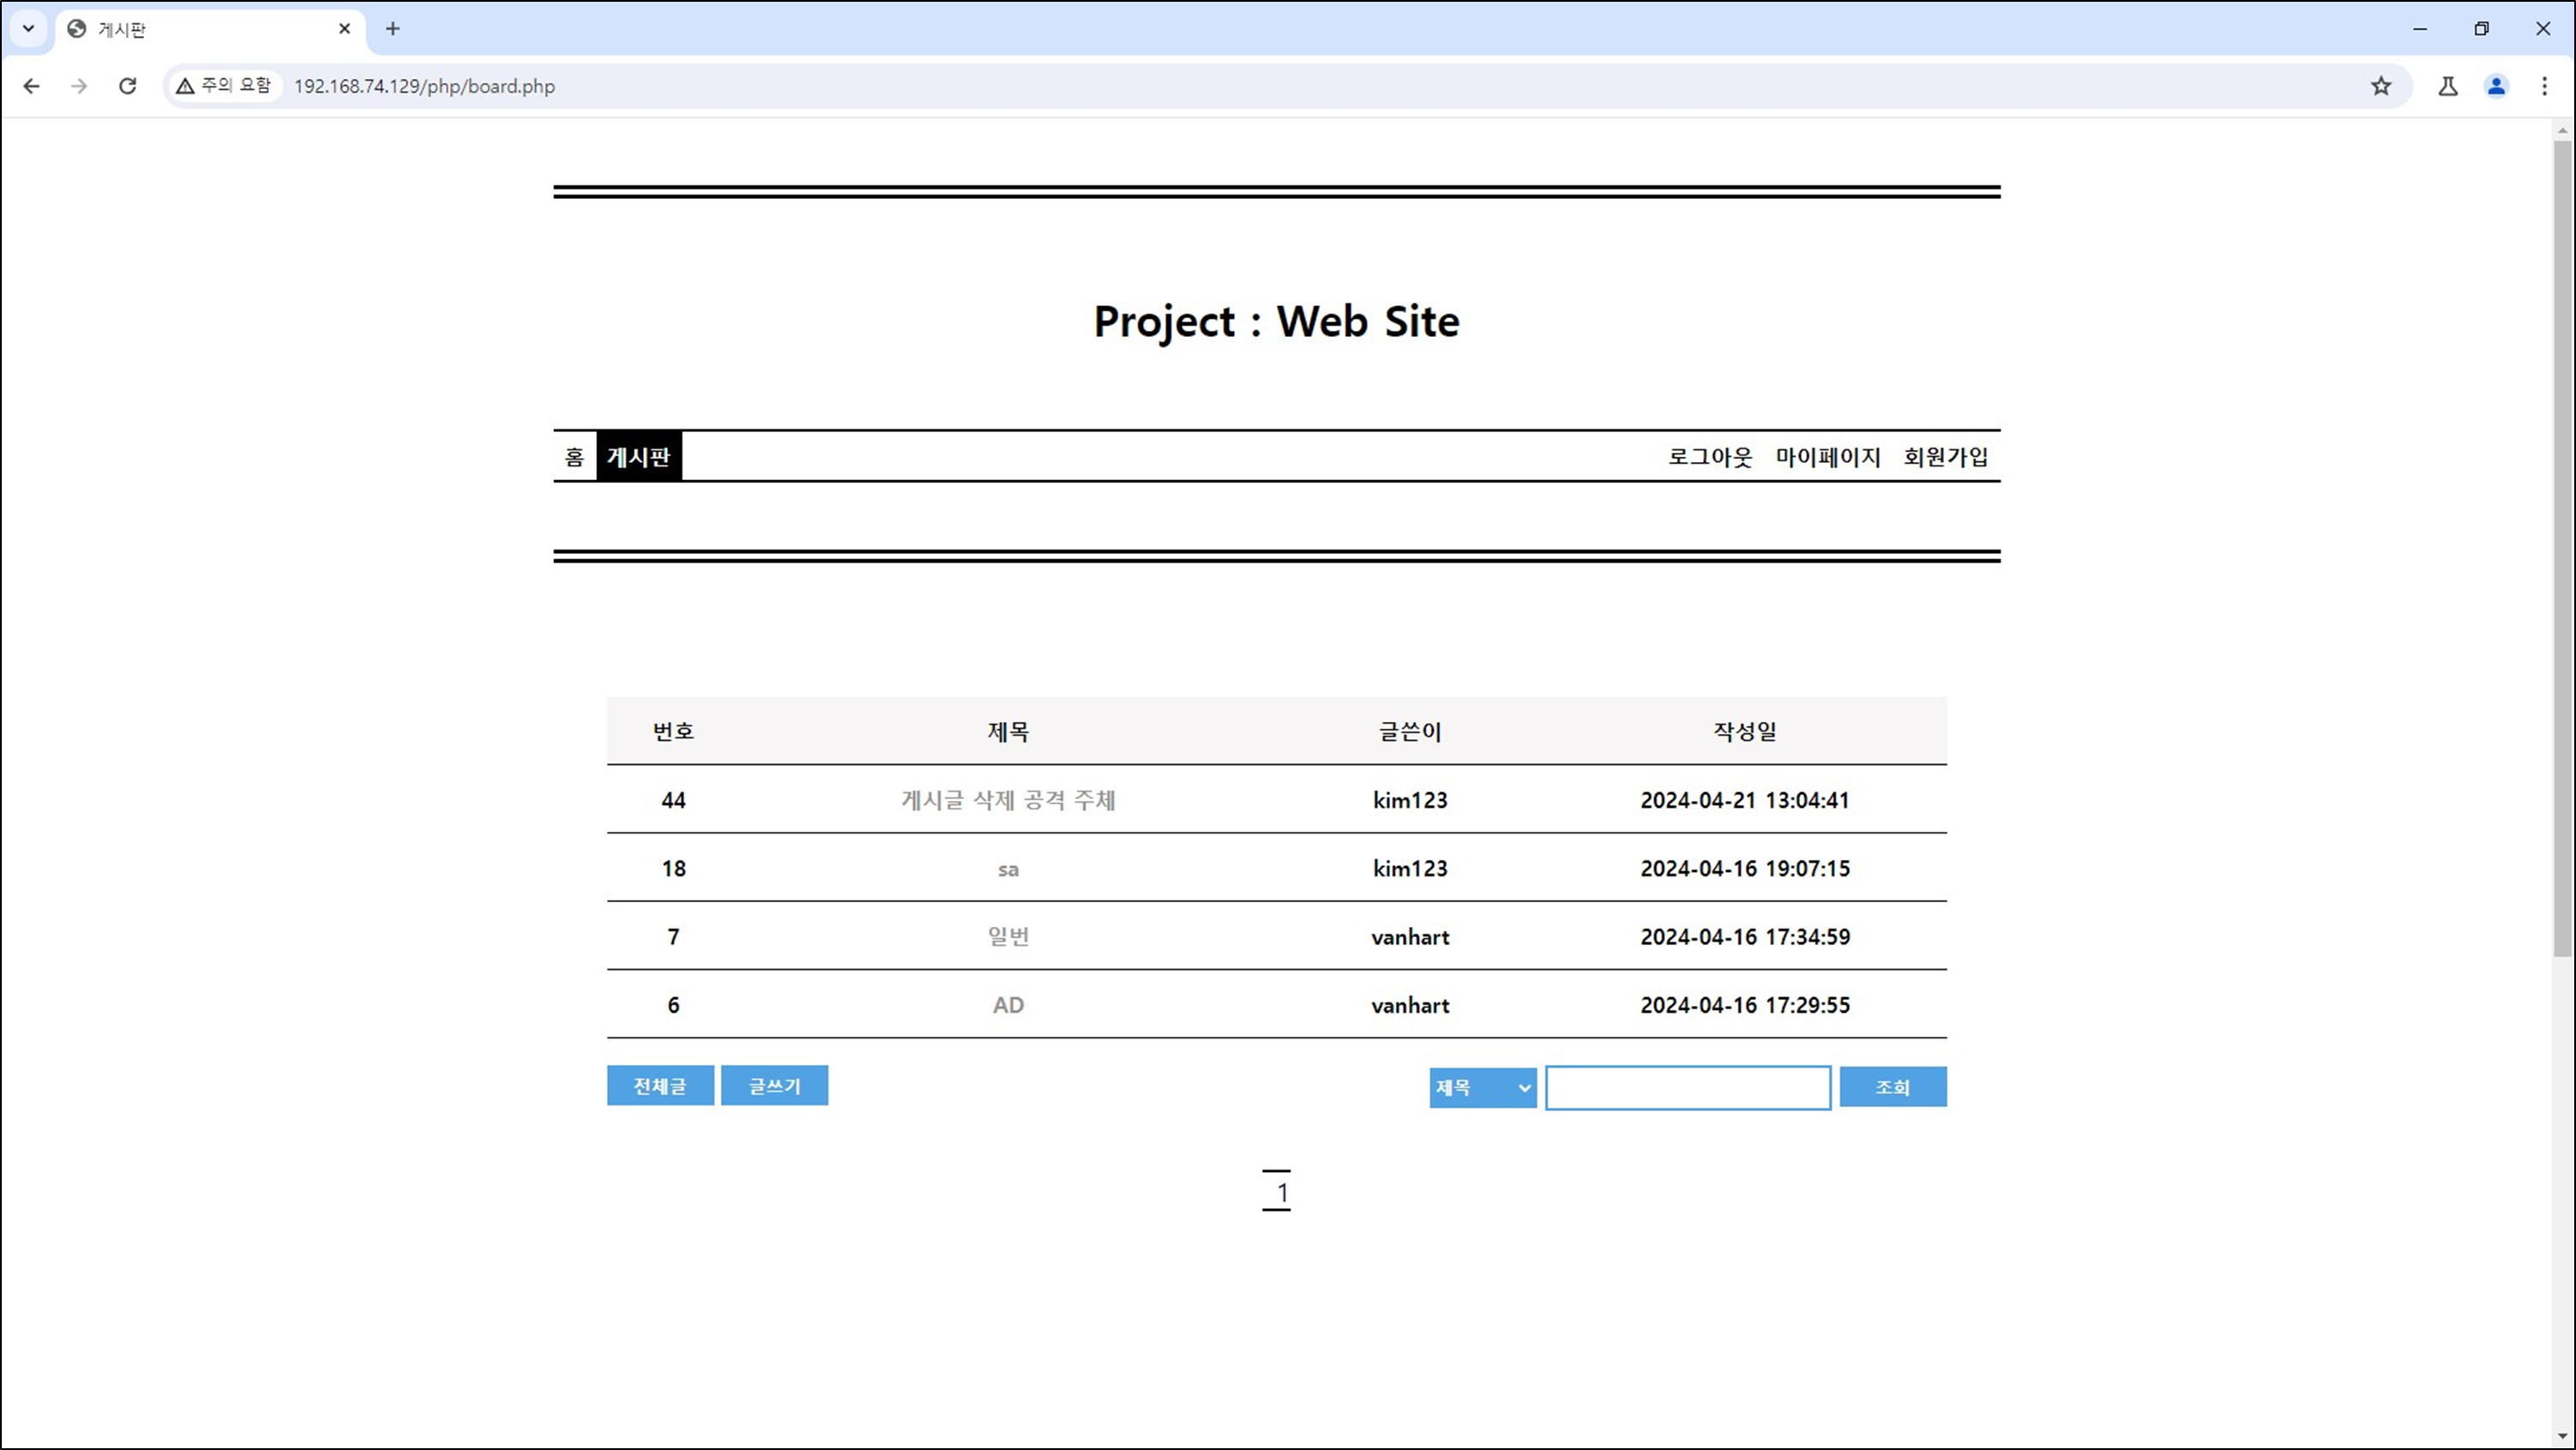Click the address bar URL
Screen dimensions: 2576x1450
tap(424, 86)
